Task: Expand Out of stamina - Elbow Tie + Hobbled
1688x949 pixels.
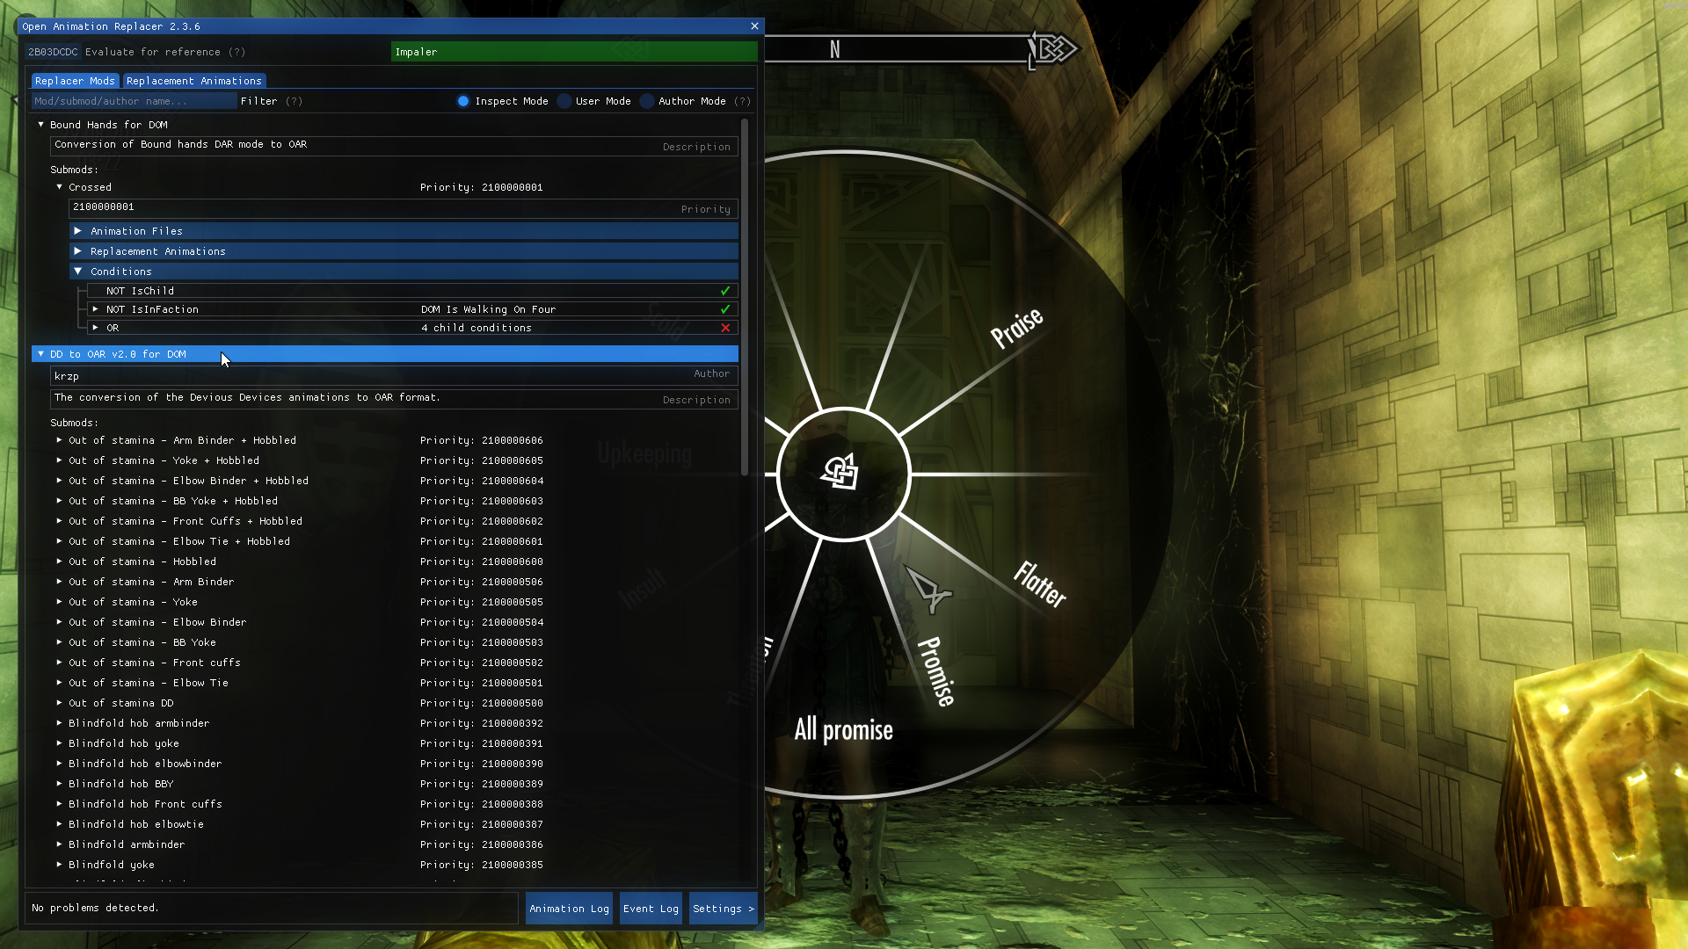Action: click(x=59, y=541)
